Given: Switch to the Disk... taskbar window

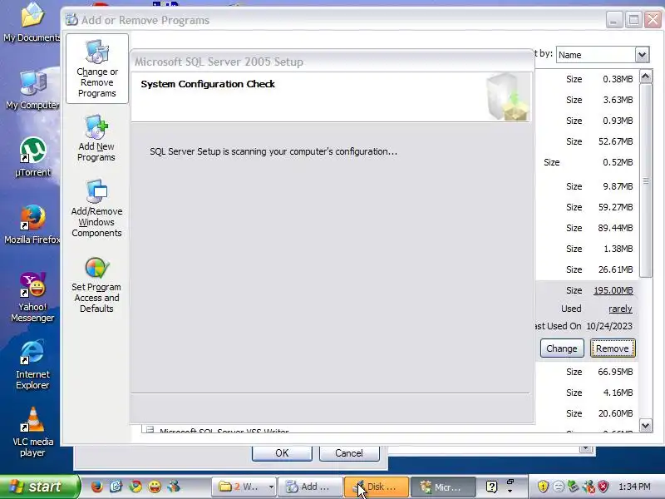Looking at the screenshot, I should [377, 487].
